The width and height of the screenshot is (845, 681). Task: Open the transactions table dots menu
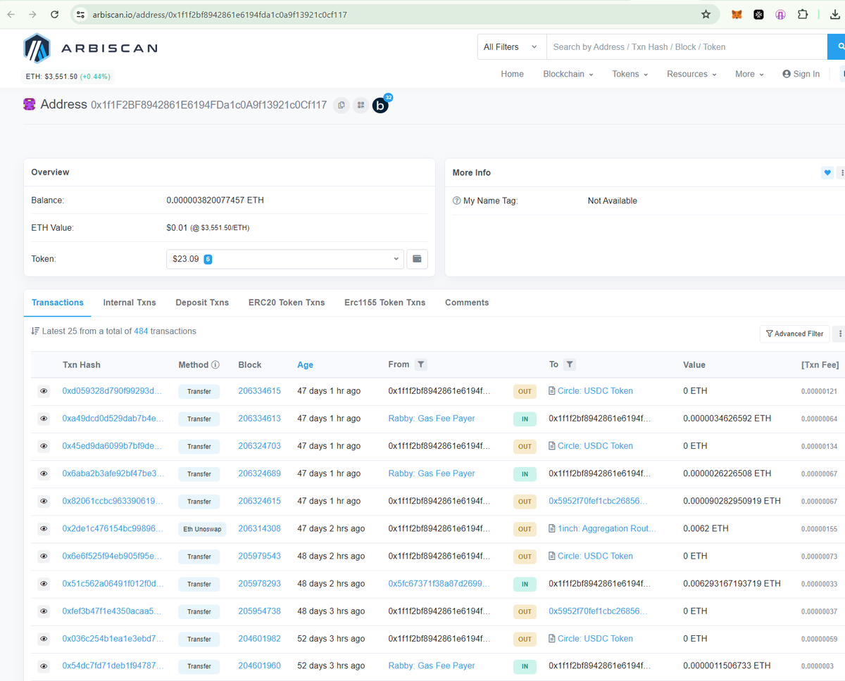[839, 333]
